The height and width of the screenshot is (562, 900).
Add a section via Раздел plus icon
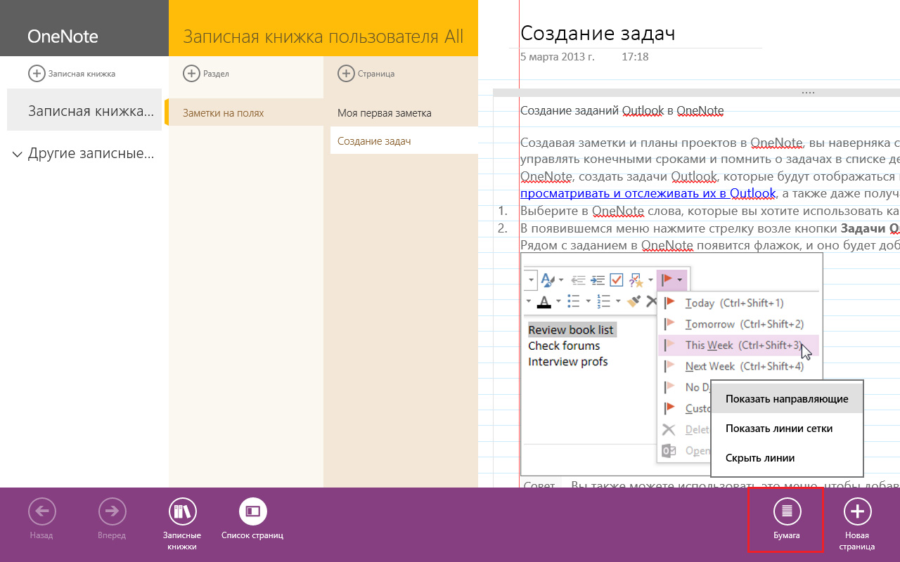pyautogui.click(x=191, y=73)
